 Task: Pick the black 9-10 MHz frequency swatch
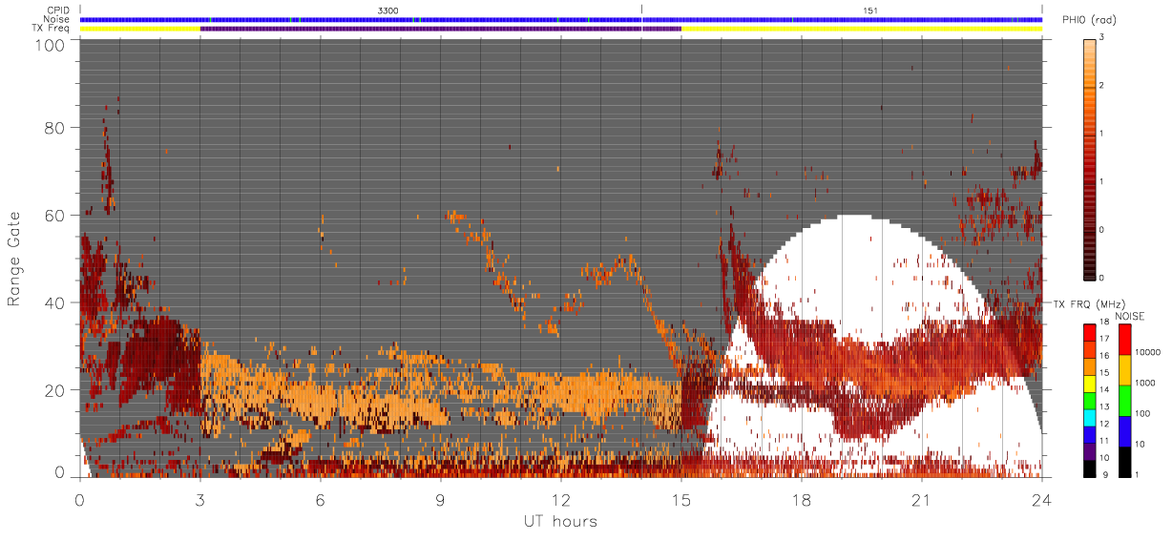(x=1089, y=467)
